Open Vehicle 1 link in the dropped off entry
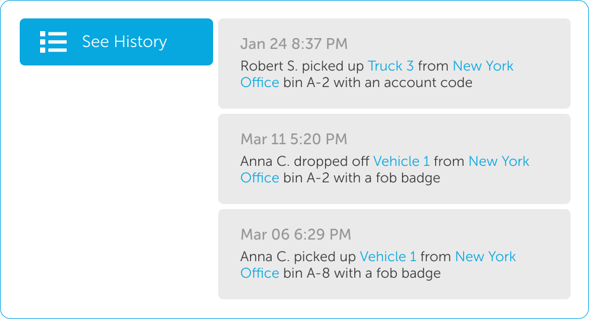This screenshot has width=589, height=319. pos(401,161)
